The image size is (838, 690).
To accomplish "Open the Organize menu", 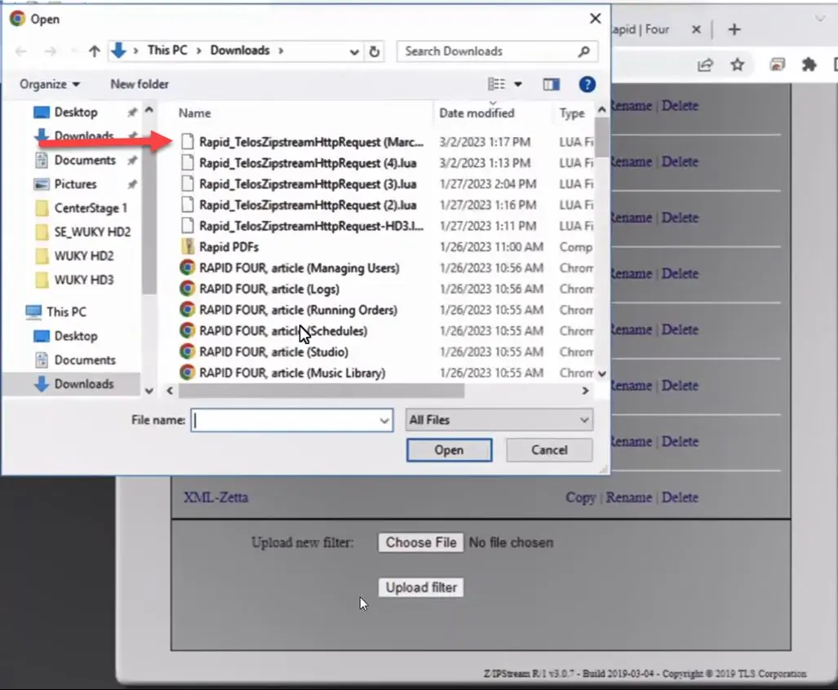I will pos(49,84).
